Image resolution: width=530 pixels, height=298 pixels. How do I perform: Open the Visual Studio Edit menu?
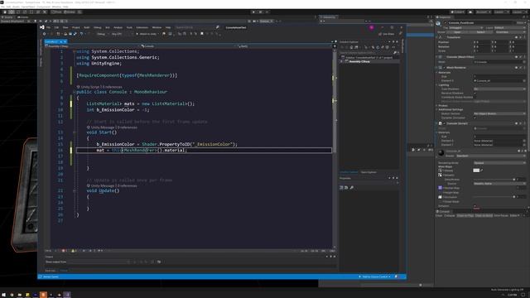point(56,27)
